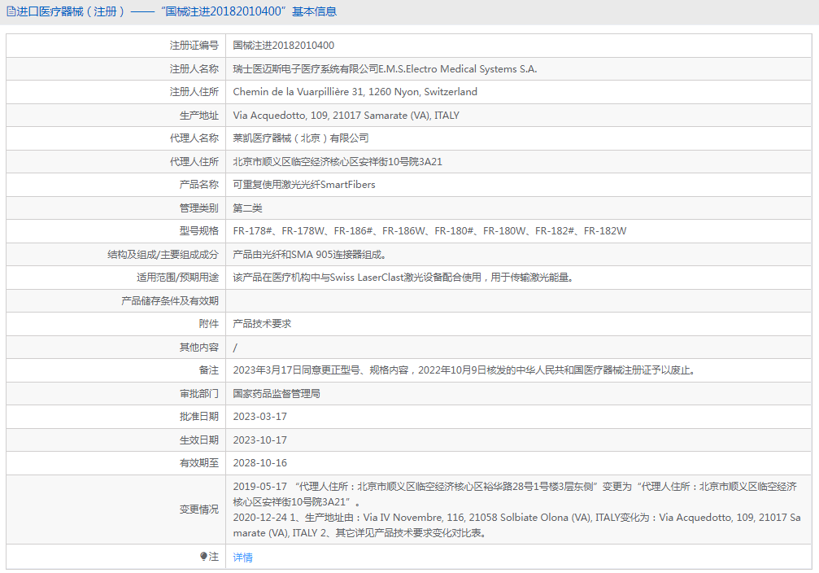819x573 pixels.
Task: Click the 代理人名称 label
Action: pyautogui.click(x=194, y=138)
